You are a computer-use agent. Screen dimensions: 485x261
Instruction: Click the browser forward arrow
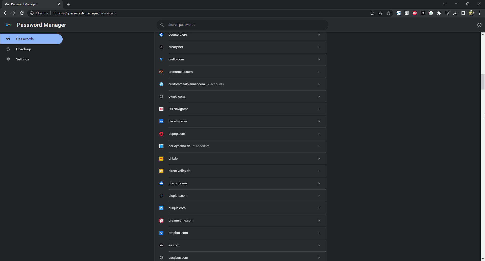[x=14, y=13]
